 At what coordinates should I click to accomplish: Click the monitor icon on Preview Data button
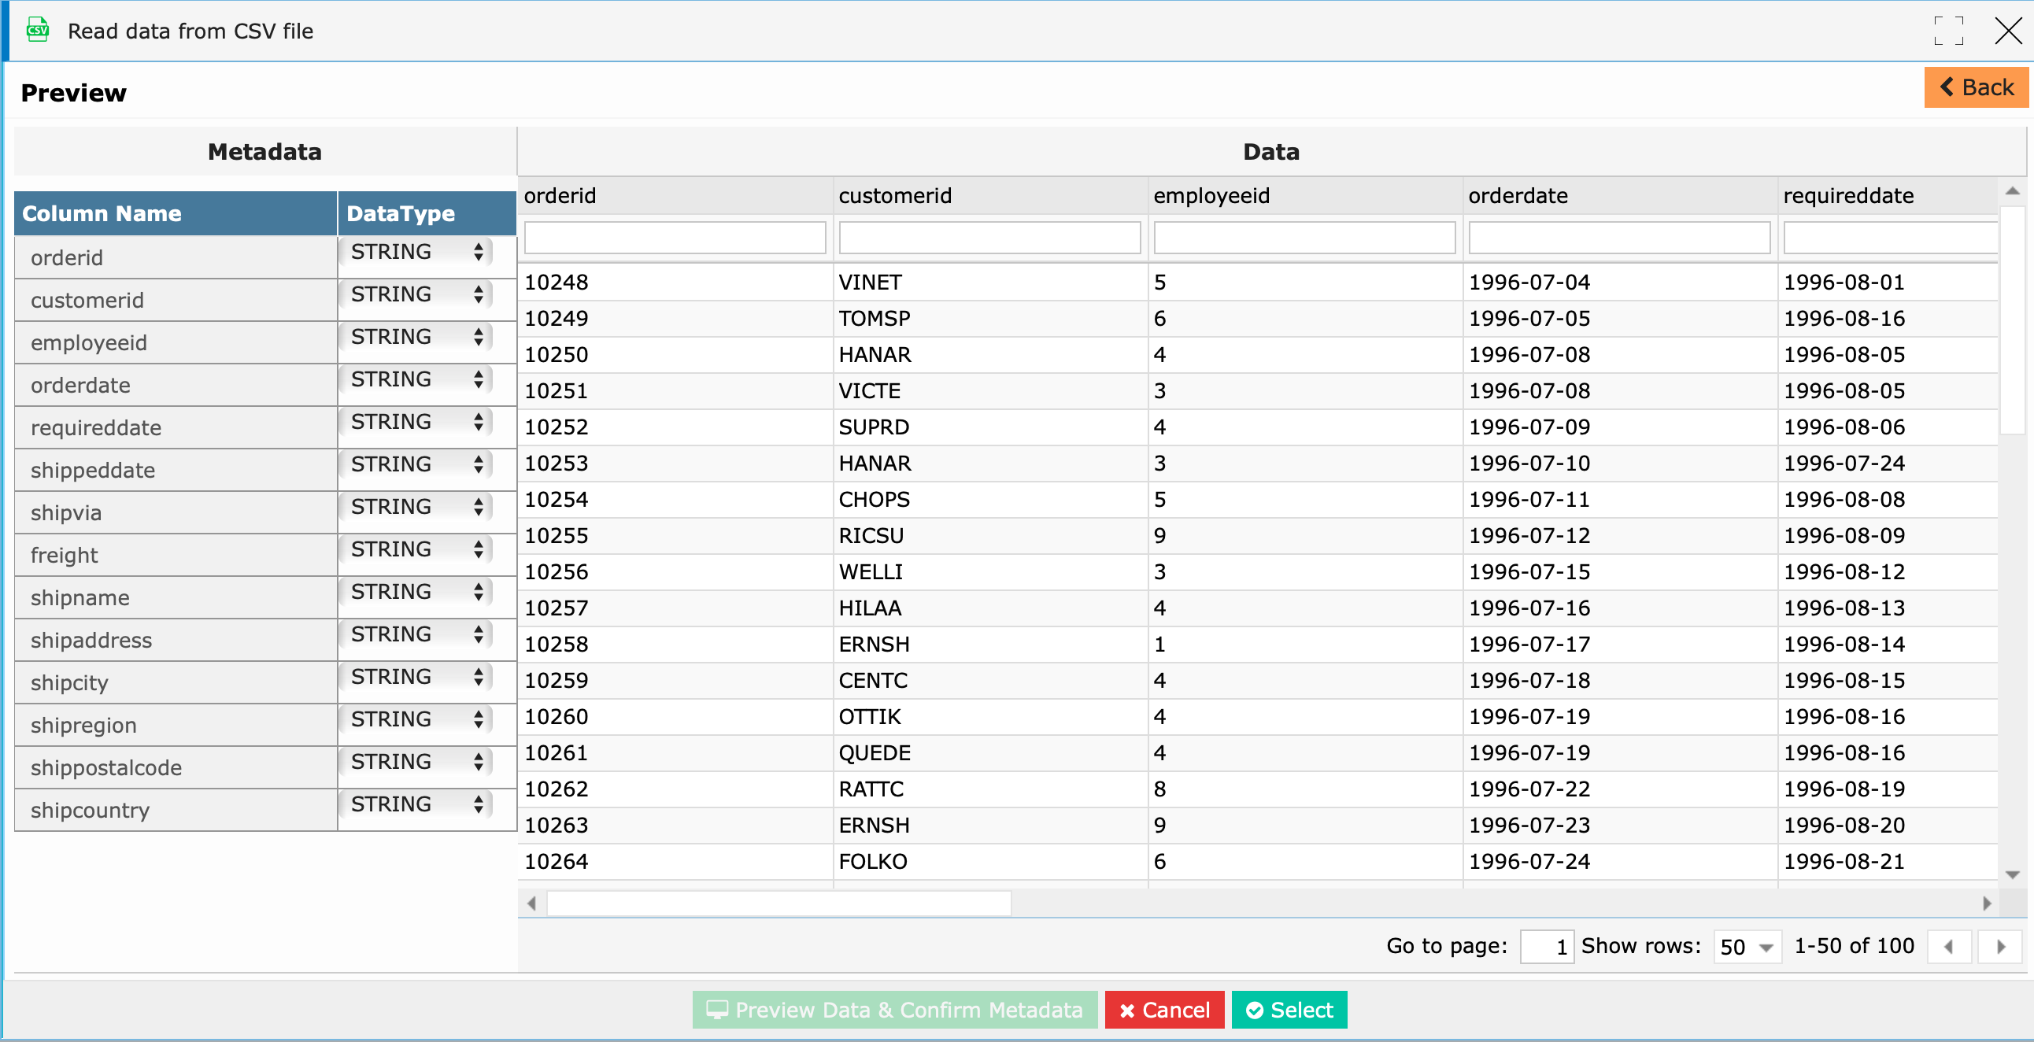tap(717, 1010)
